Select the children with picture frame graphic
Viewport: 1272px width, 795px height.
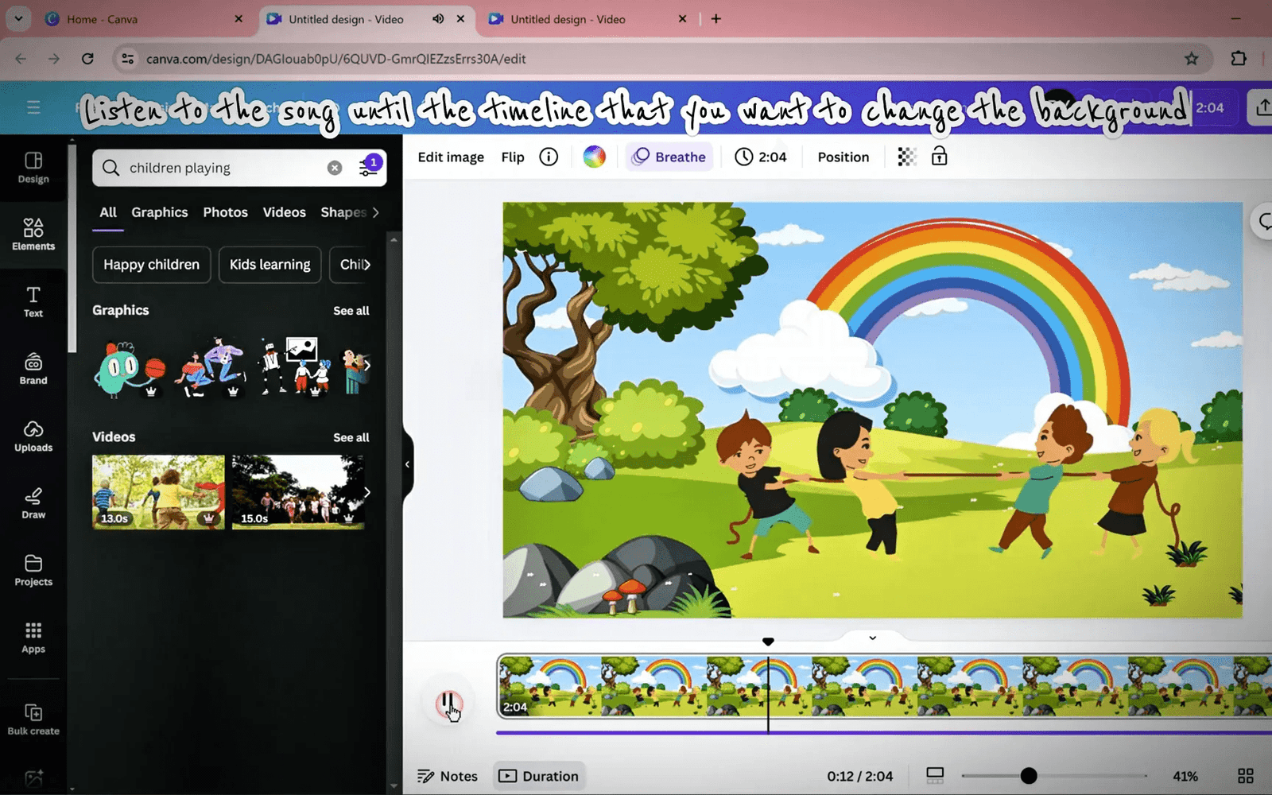pyautogui.click(x=294, y=366)
